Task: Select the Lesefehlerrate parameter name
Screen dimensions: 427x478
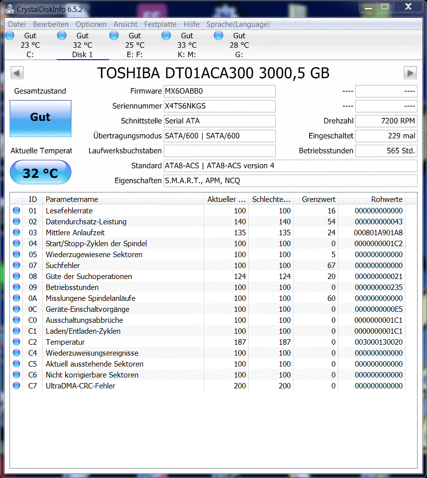Action: [x=69, y=211]
